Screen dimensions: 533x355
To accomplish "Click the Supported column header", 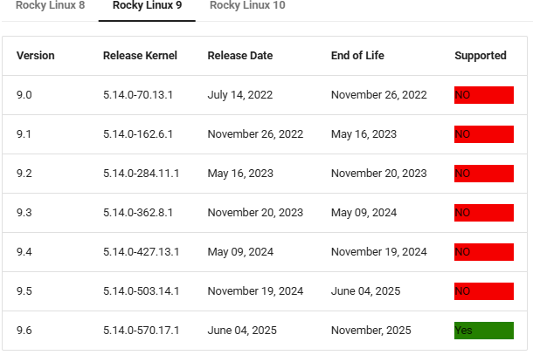I will 480,56.
